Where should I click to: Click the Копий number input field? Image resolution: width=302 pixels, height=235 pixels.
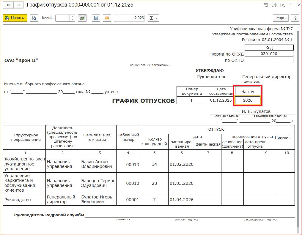click(x=62, y=18)
